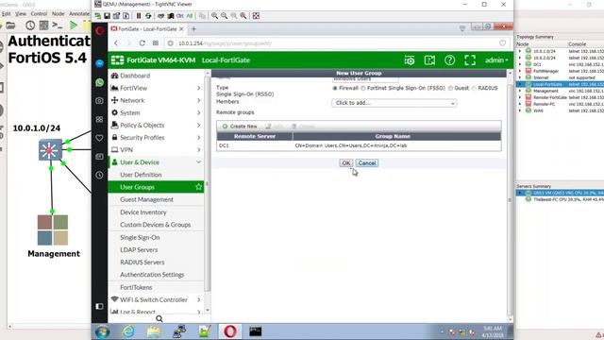604x340 pixels.
Task: Select the RADIUS type radio button
Action: tap(474, 88)
